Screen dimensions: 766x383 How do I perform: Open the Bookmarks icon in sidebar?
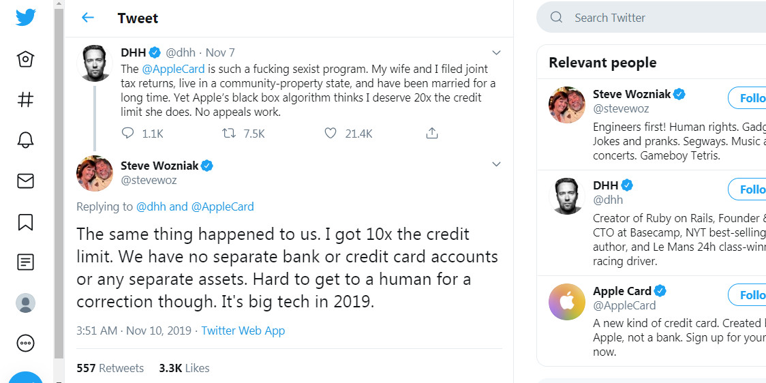(26, 221)
